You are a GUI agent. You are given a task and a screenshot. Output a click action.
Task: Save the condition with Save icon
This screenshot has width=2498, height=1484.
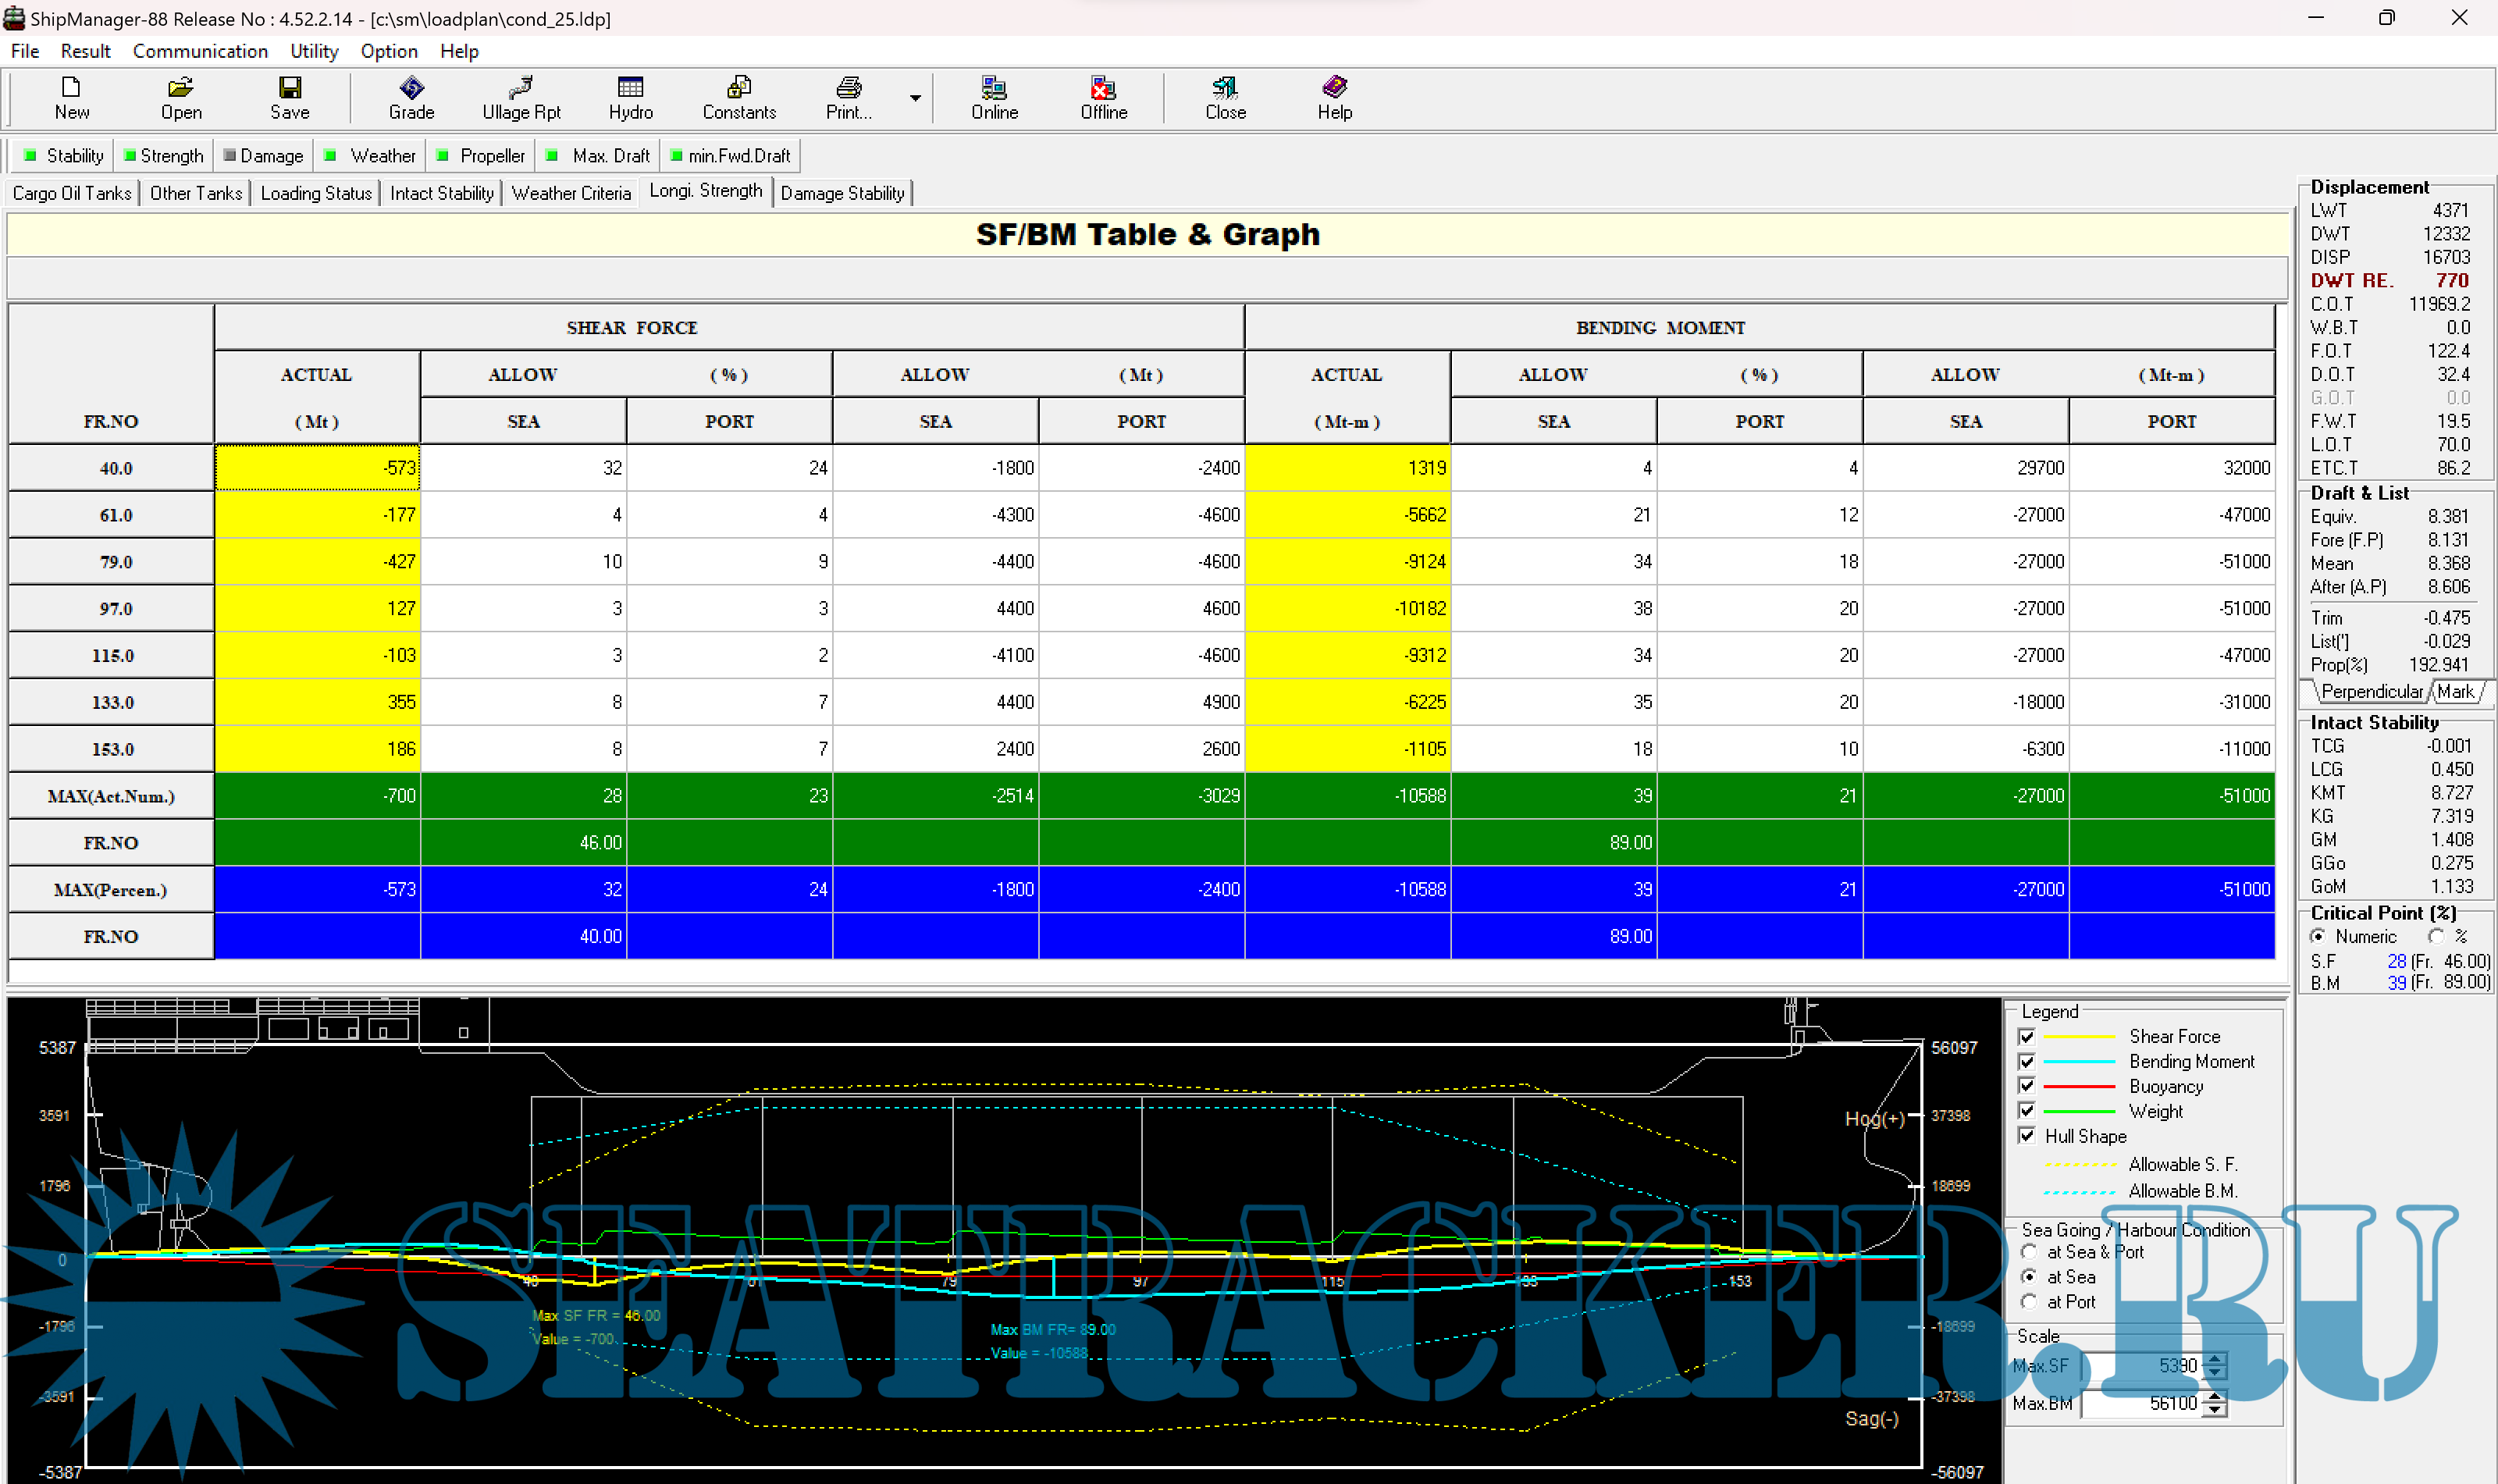[290, 88]
